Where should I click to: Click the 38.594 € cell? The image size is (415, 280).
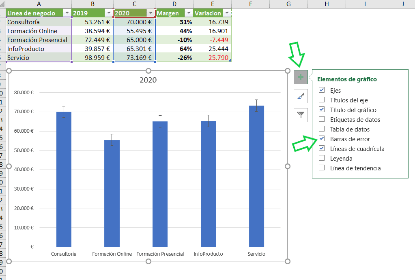tap(92, 31)
